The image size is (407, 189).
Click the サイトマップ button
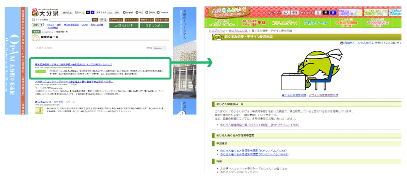coord(131,19)
